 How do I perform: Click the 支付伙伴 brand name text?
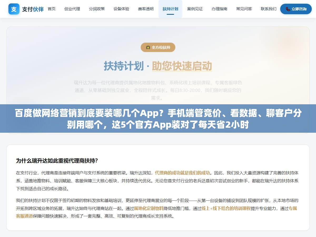point(33,9)
